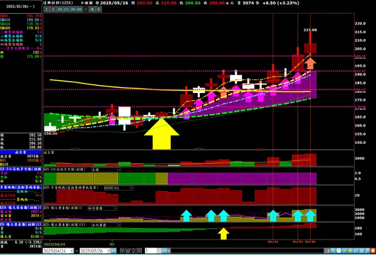Click the 05/23 date marker on time axis
The image size is (376, 255).
297,242
